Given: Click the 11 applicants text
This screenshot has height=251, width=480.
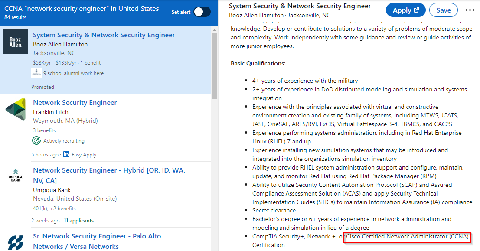Looking at the screenshot, I should click(x=78, y=221).
